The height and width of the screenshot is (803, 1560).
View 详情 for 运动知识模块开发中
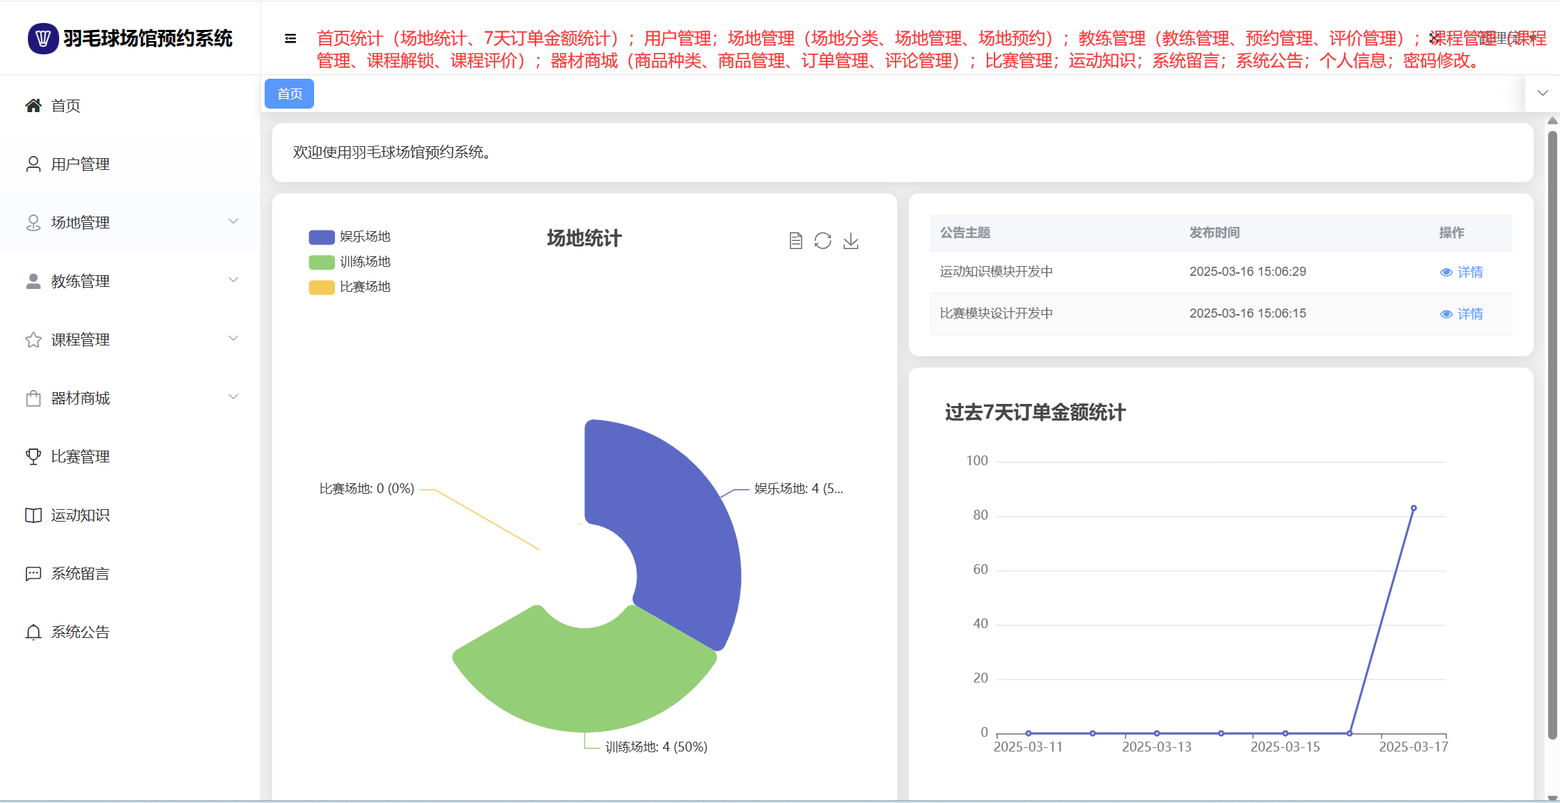point(1462,272)
